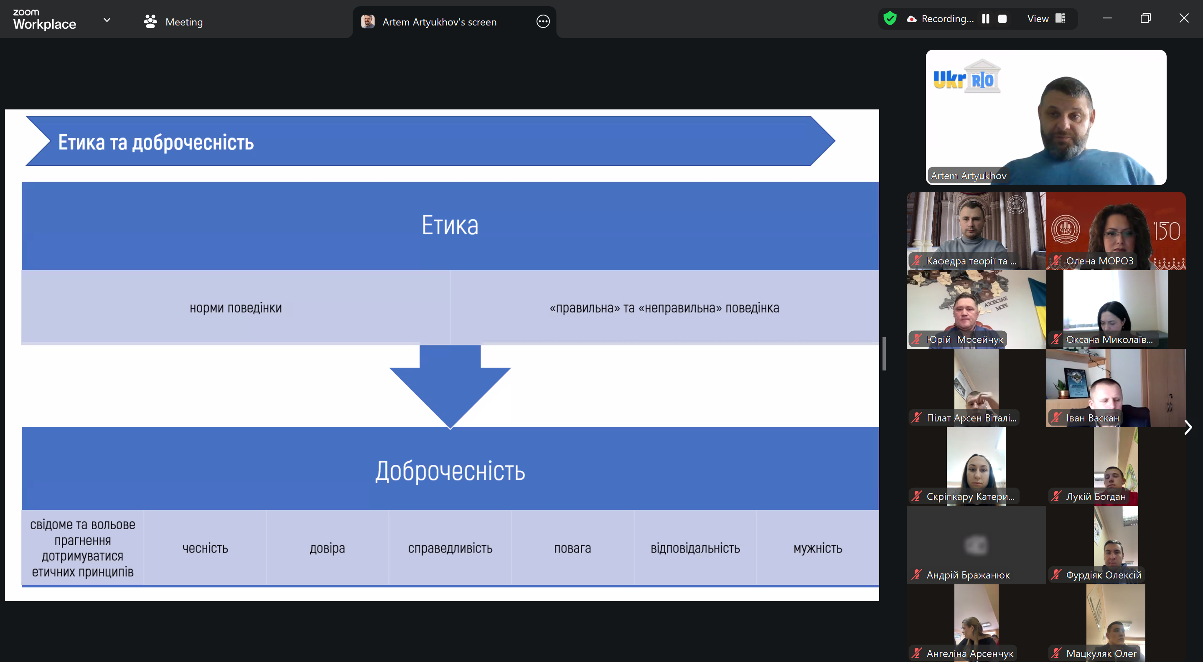Open screen share more options (three dots)

click(543, 21)
